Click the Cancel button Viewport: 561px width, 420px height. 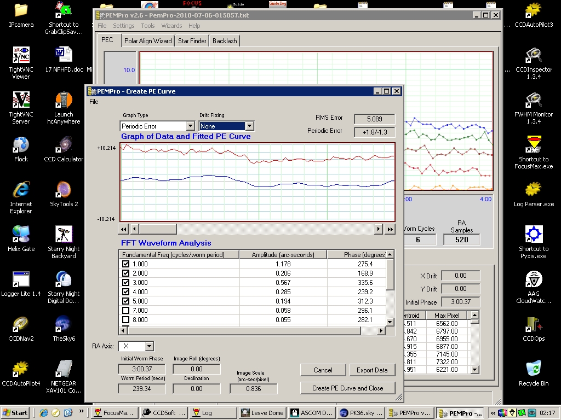[x=323, y=370]
